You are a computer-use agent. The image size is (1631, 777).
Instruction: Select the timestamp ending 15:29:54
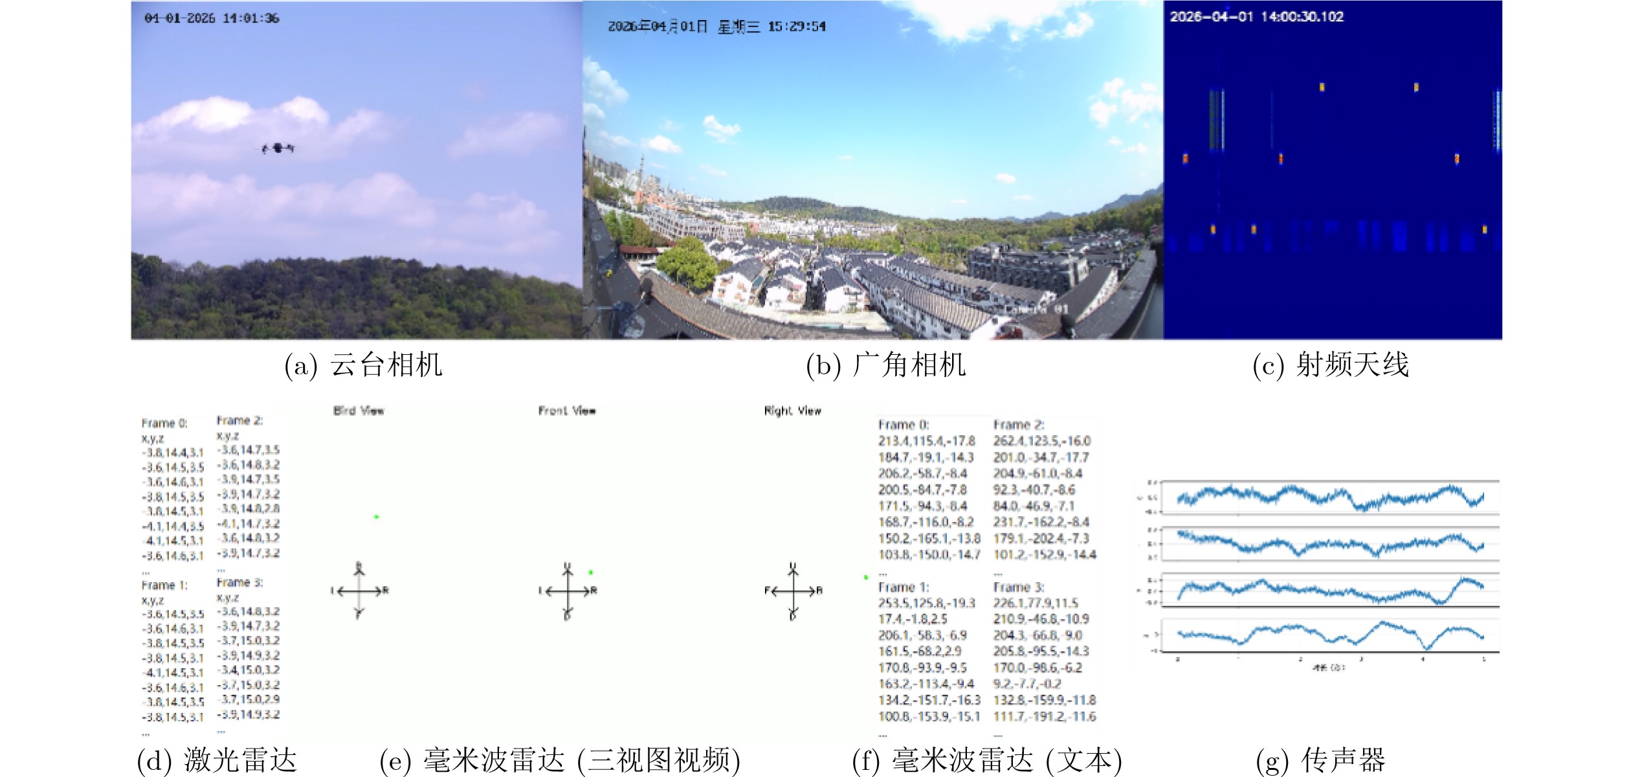(x=716, y=27)
